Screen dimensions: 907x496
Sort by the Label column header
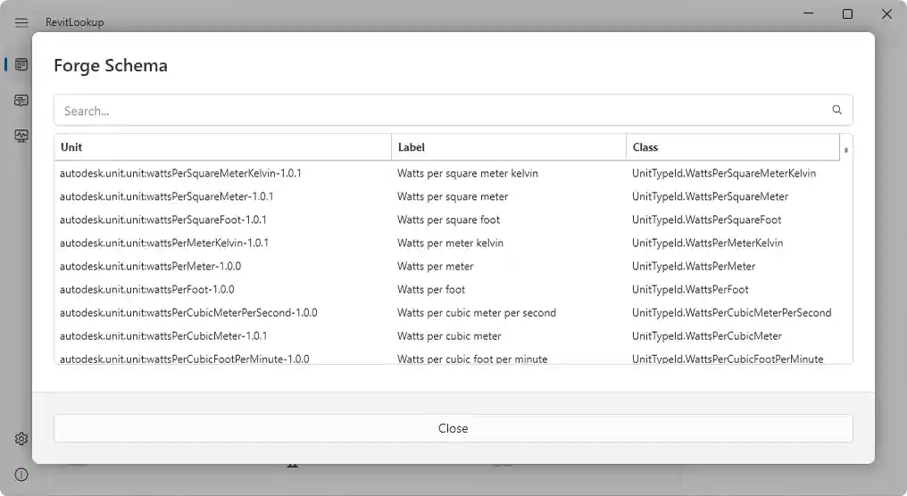click(508, 147)
